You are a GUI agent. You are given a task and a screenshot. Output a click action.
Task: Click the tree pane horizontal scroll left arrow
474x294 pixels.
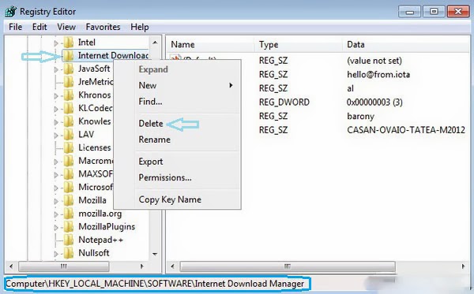coord(11,266)
